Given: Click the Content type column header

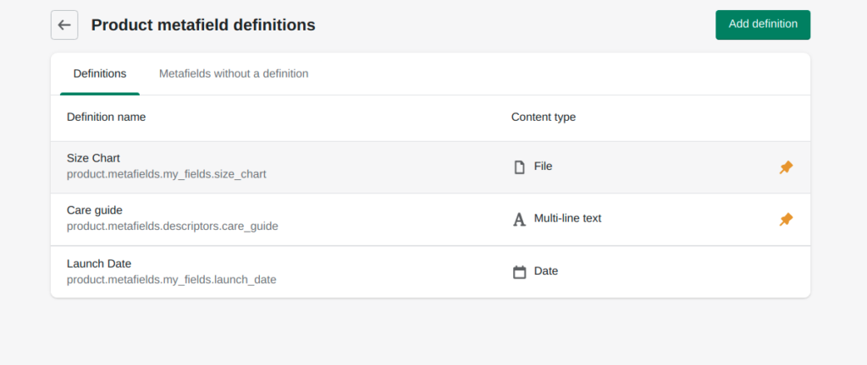Looking at the screenshot, I should [543, 117].
